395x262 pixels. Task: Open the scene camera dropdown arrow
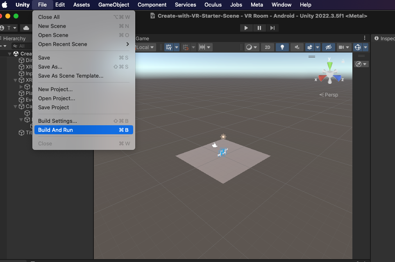(347, 47)
